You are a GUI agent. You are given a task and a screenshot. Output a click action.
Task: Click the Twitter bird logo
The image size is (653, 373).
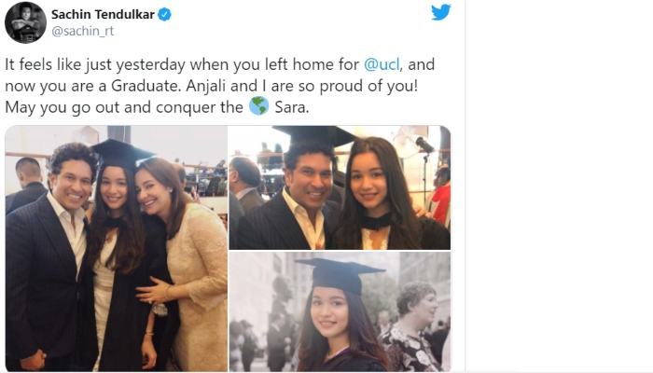pos(440,13)
